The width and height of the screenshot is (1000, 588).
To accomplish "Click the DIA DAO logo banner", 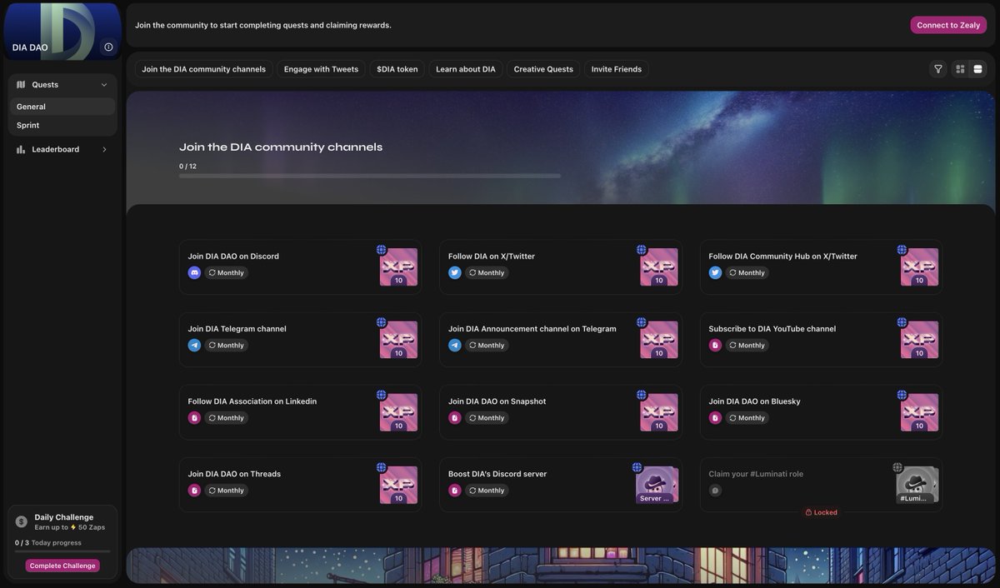I will point(62,32).
